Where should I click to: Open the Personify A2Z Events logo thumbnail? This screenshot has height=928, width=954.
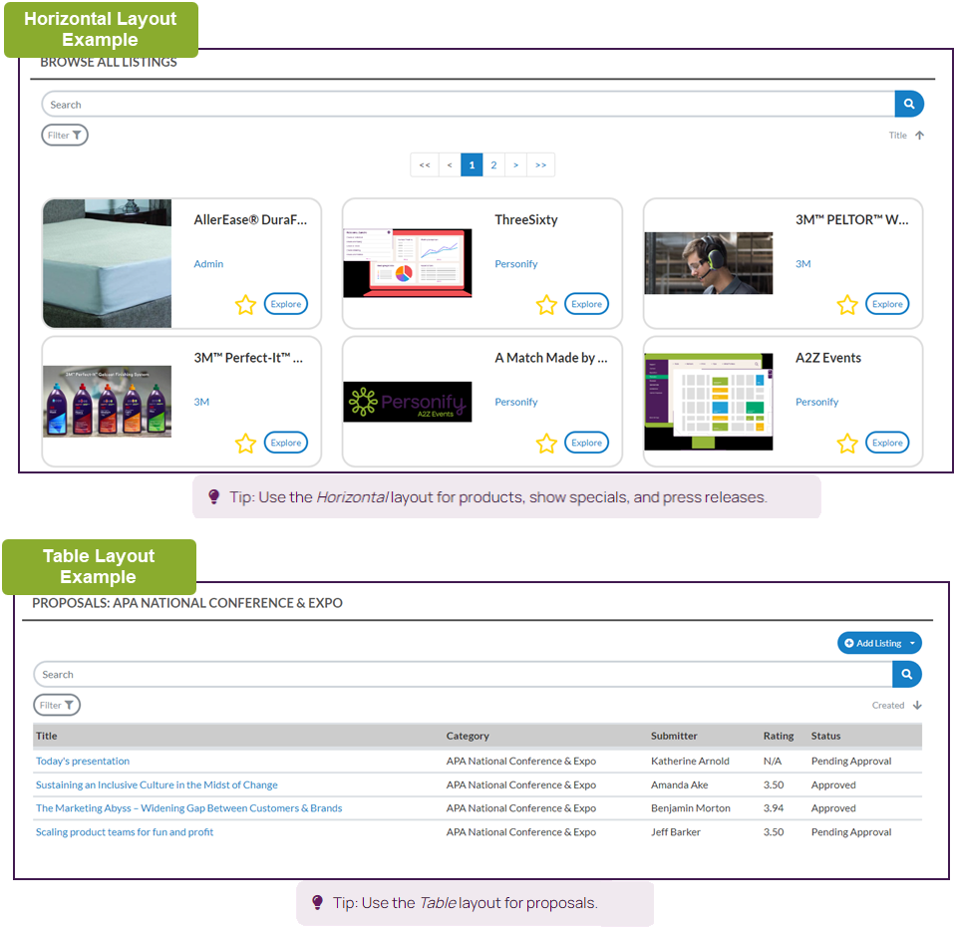[x=408, y=402]
